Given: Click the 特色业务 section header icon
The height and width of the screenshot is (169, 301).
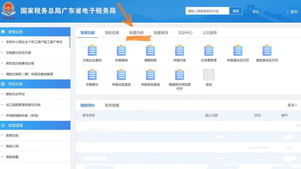Looking at the screenshot, I should (3, 84).
